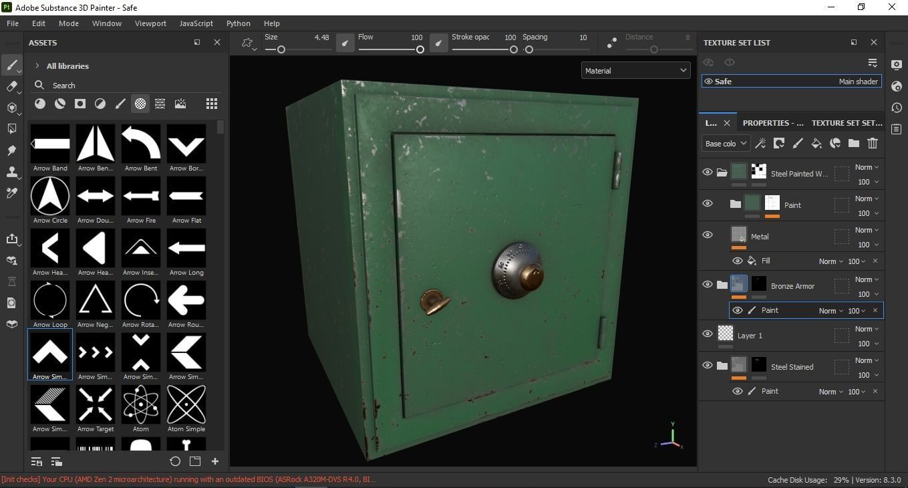Viewport: 908px width, 488px height.
Task: Open blend mode of Fill effect
Action: [x=831, y=261]
